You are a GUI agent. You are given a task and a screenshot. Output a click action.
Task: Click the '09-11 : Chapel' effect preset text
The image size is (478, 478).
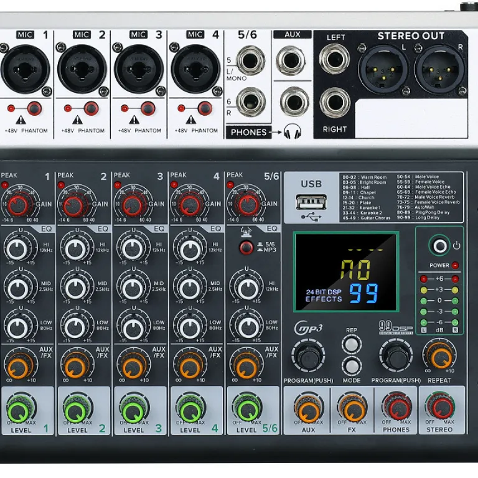click(x=359, y=192)
